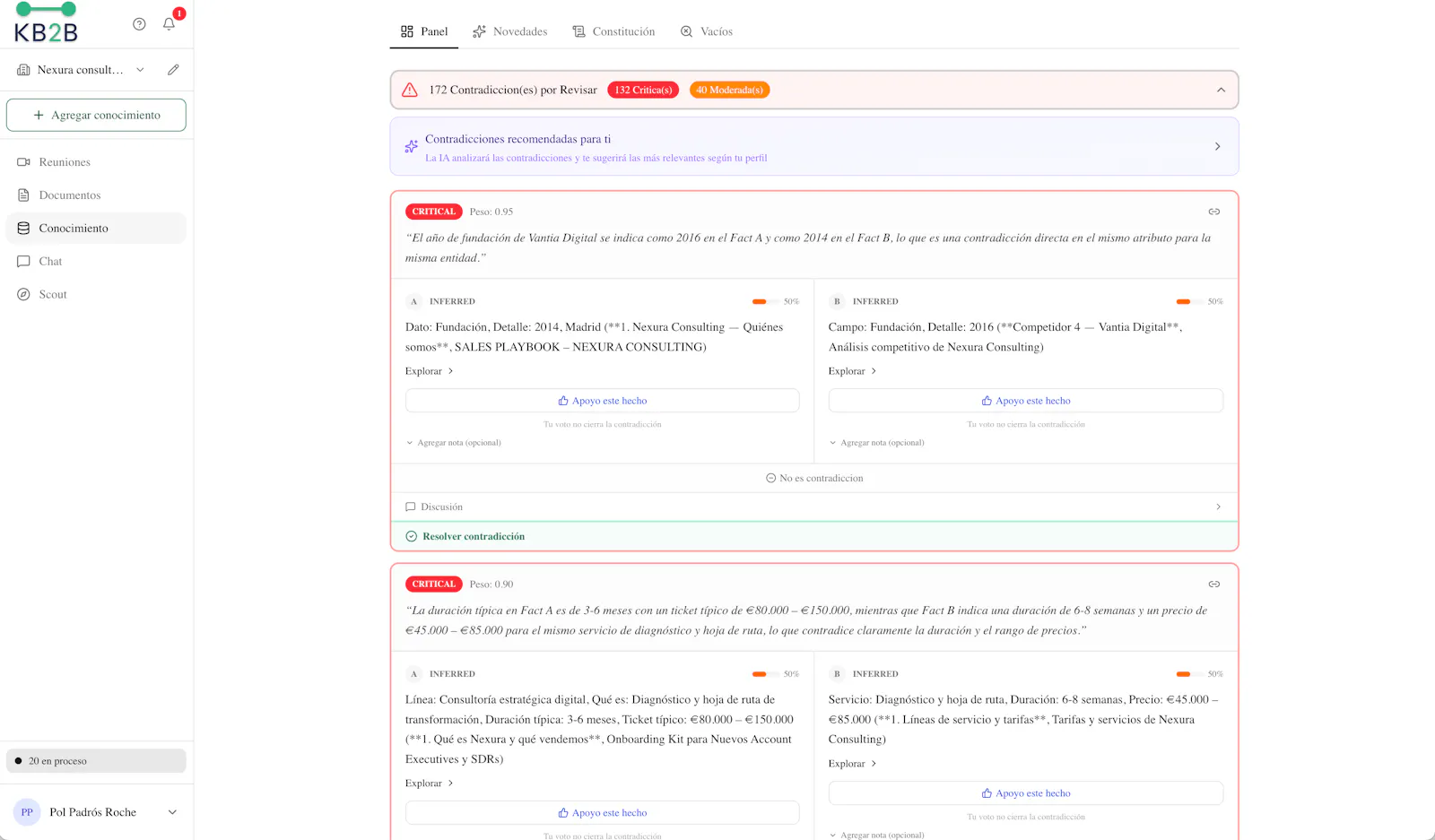
Task: Click the Discusión speech bubble icon
Action: tap(411, 507)
